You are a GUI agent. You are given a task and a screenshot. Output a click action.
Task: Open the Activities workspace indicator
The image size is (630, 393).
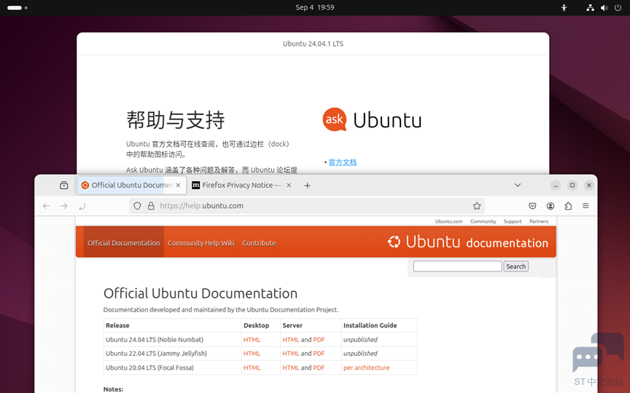[x=17, y=7]
